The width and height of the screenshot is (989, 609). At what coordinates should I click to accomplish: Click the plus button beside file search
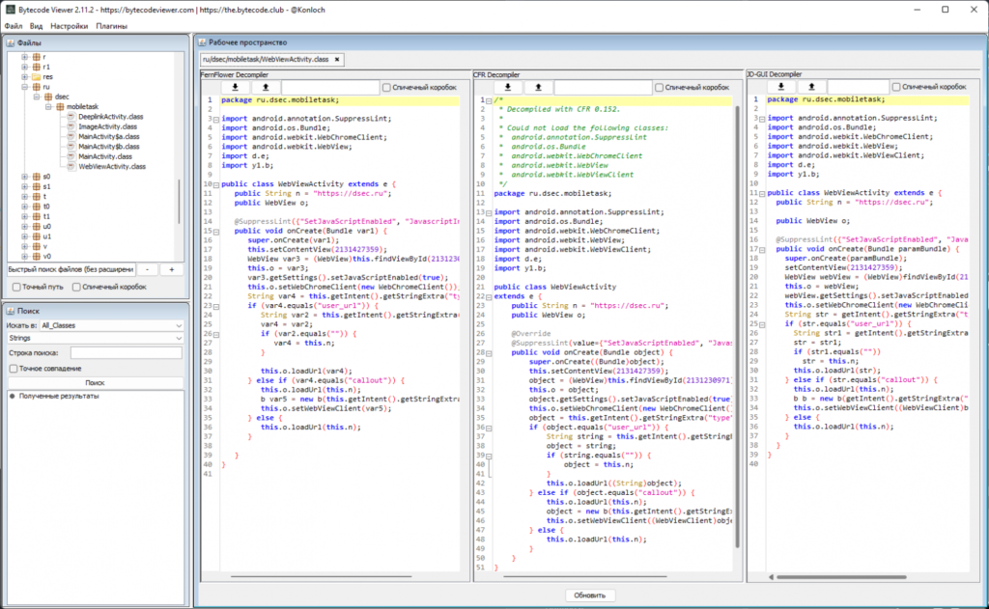coord(172,270)
